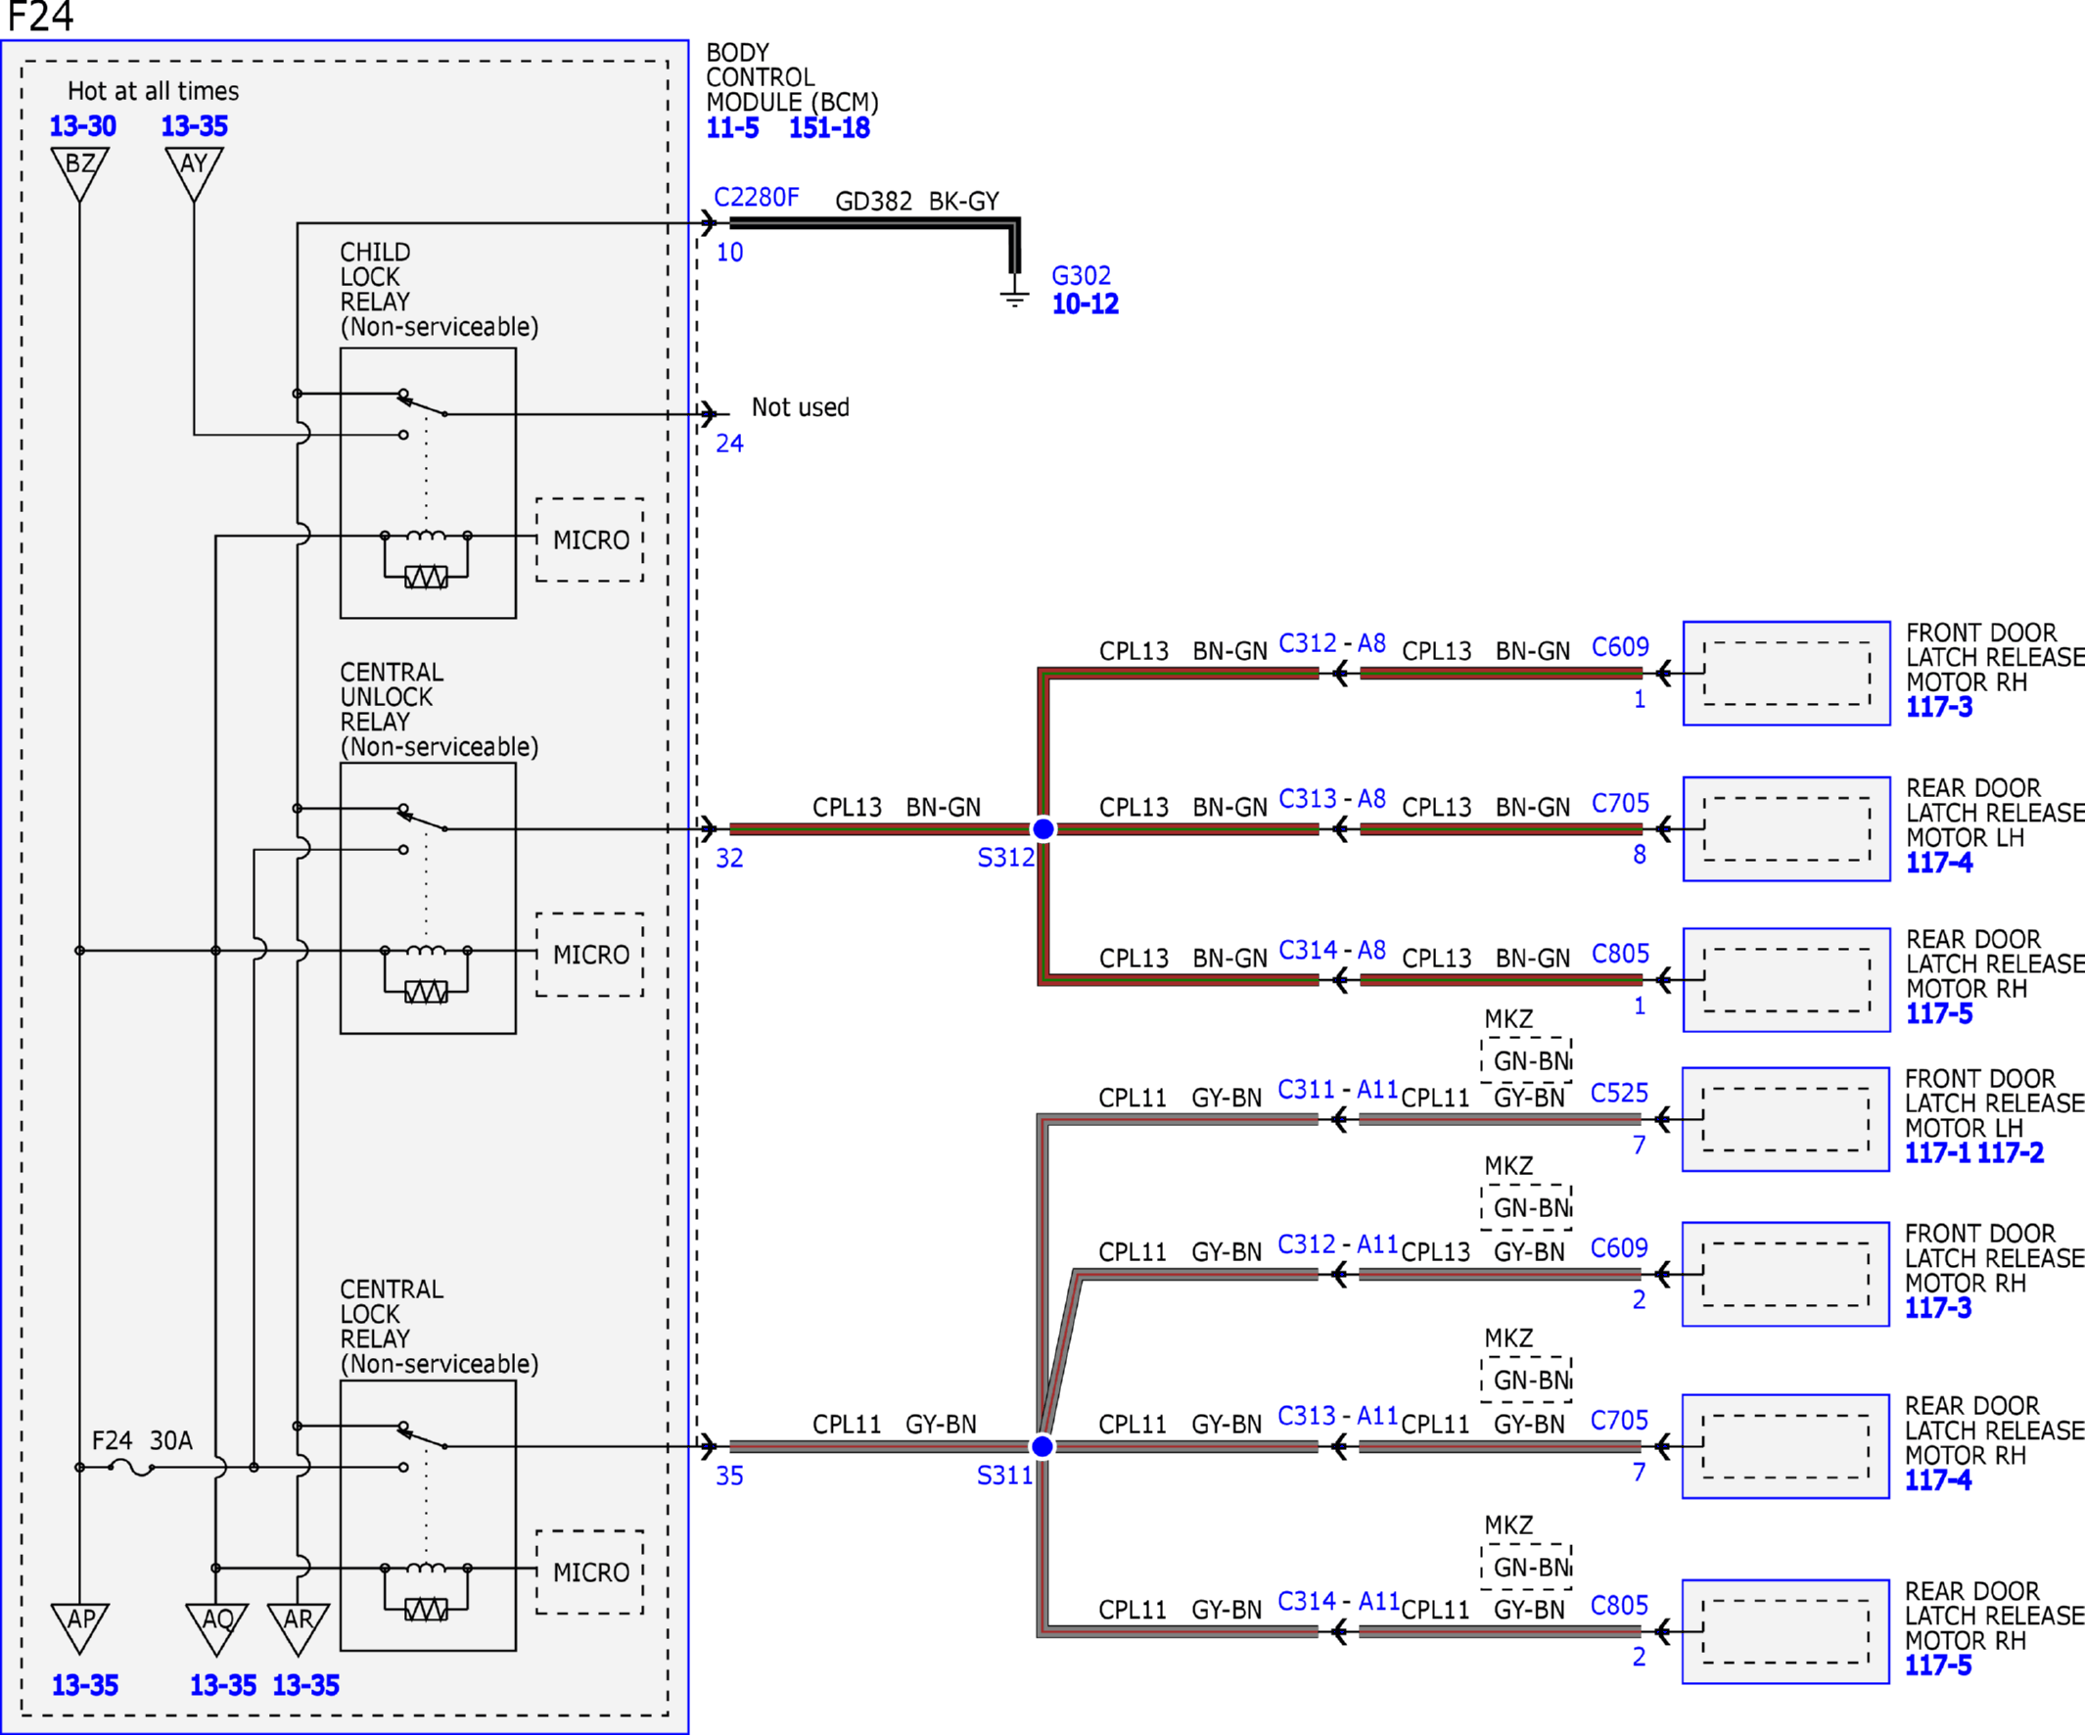2085x1735 pixels.
Task: Click the Central Lock Relay coil symbol
Action: (x=426, y=1569)
